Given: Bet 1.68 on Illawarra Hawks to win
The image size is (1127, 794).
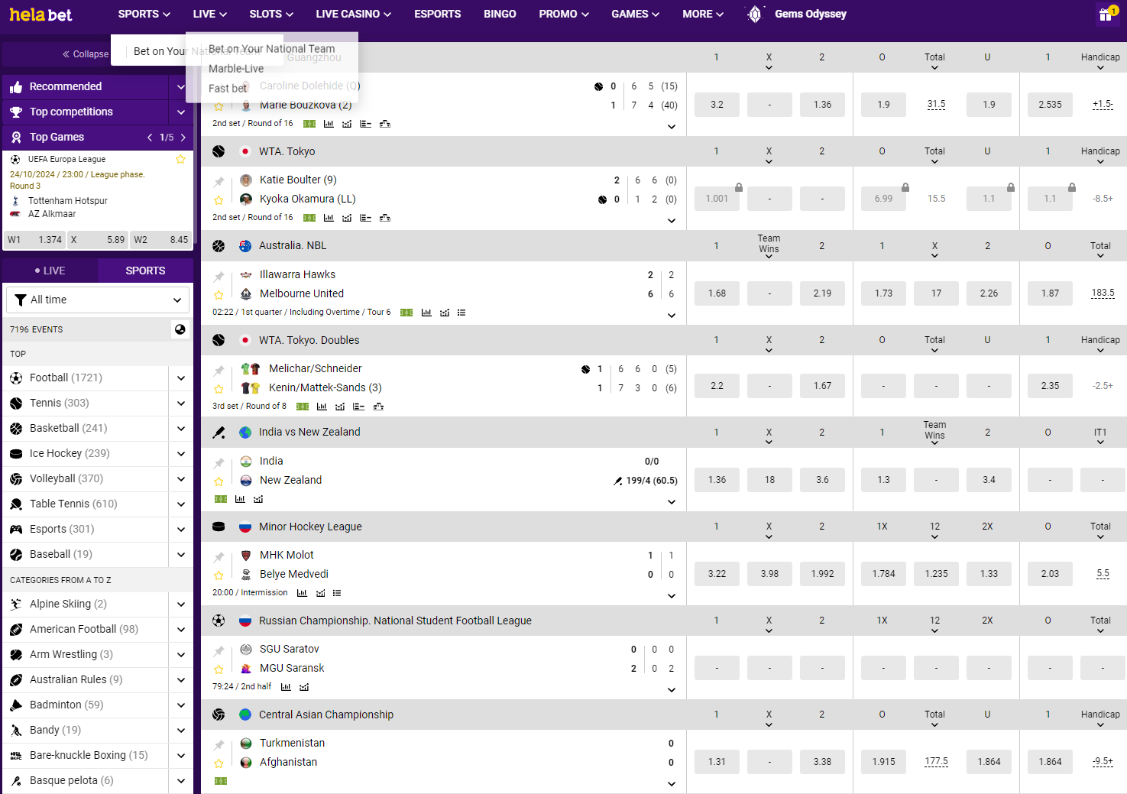Looking at the screenshot, I should [717, 293].
